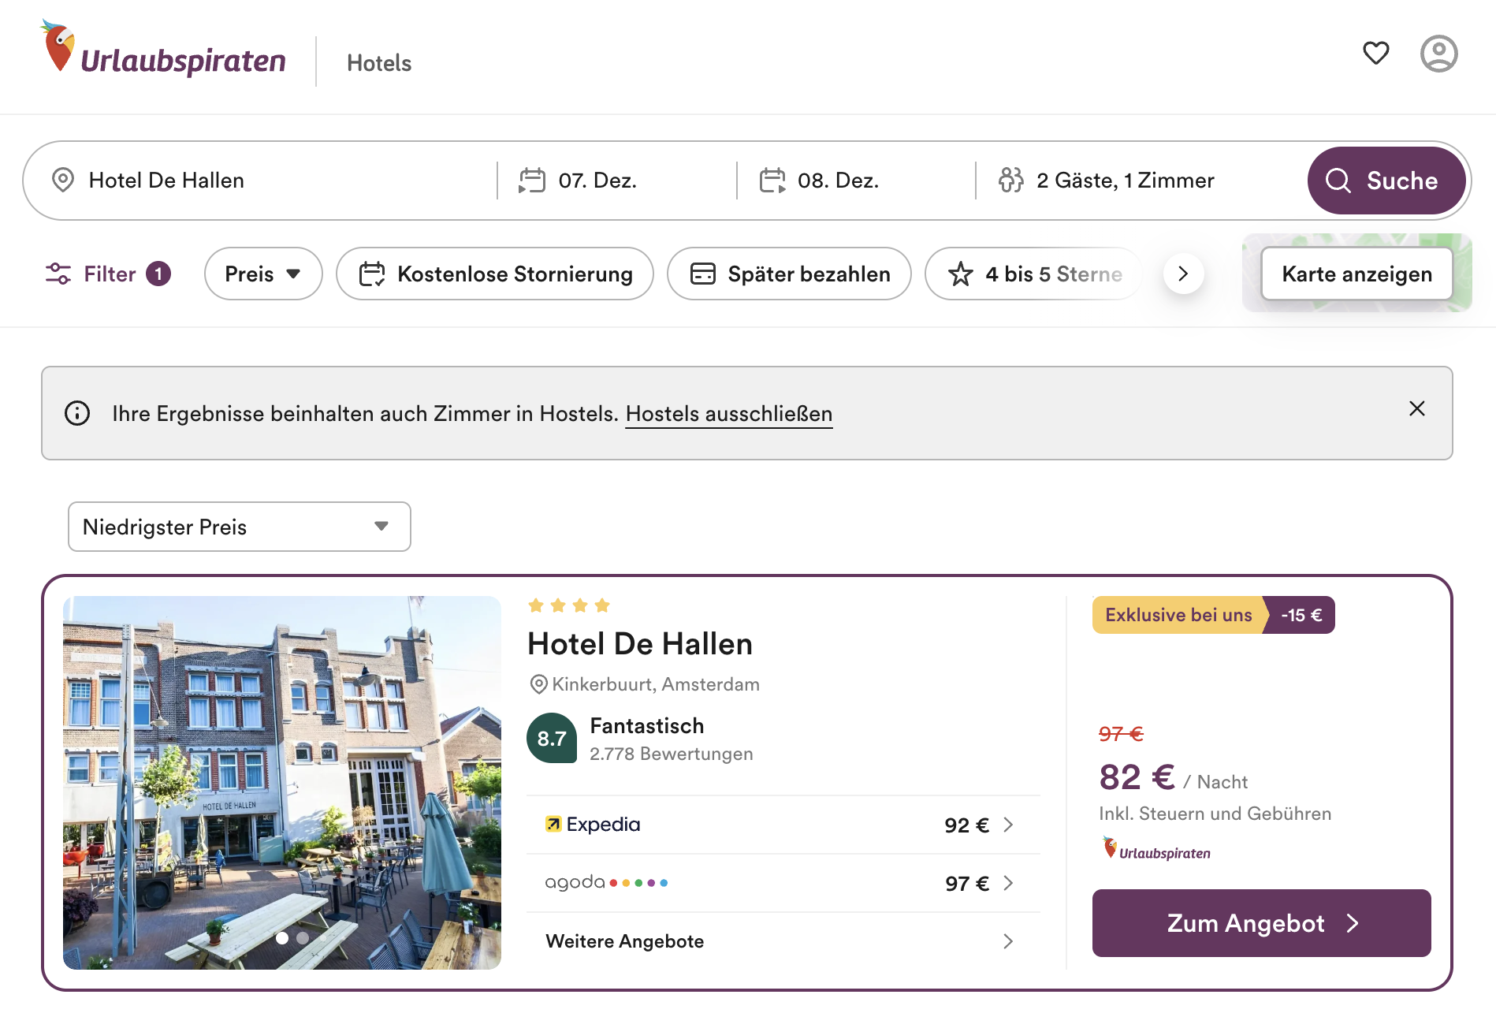Select the second image carousel dot
The image size is (1496, 1028).
(x=303, y=938)
